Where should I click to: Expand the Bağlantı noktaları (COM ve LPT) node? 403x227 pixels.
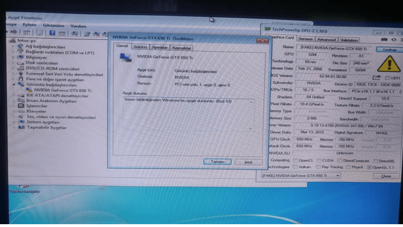click(x=13, y=52)
